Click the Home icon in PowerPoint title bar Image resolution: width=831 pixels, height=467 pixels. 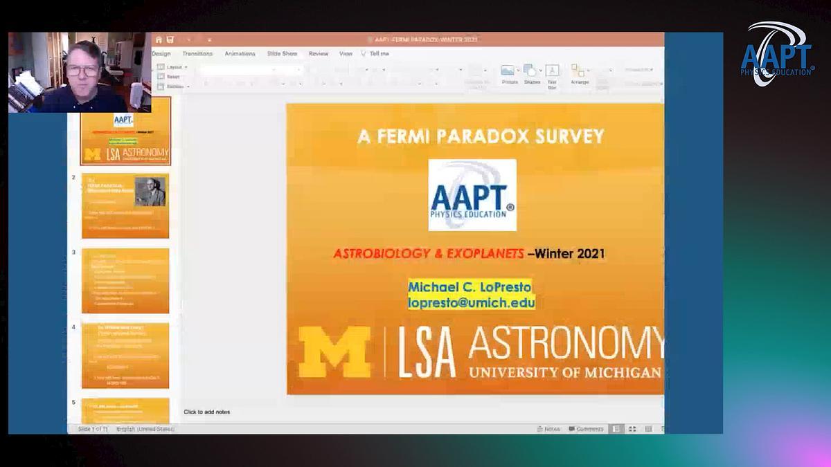click(x=159, y=40)
